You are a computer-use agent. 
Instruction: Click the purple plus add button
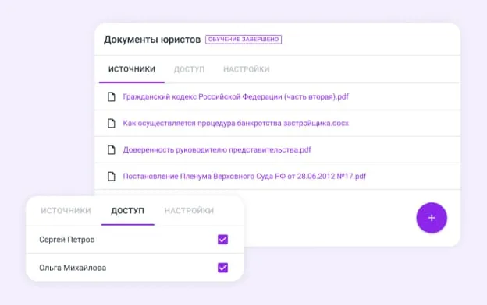(x=432, y=218)
